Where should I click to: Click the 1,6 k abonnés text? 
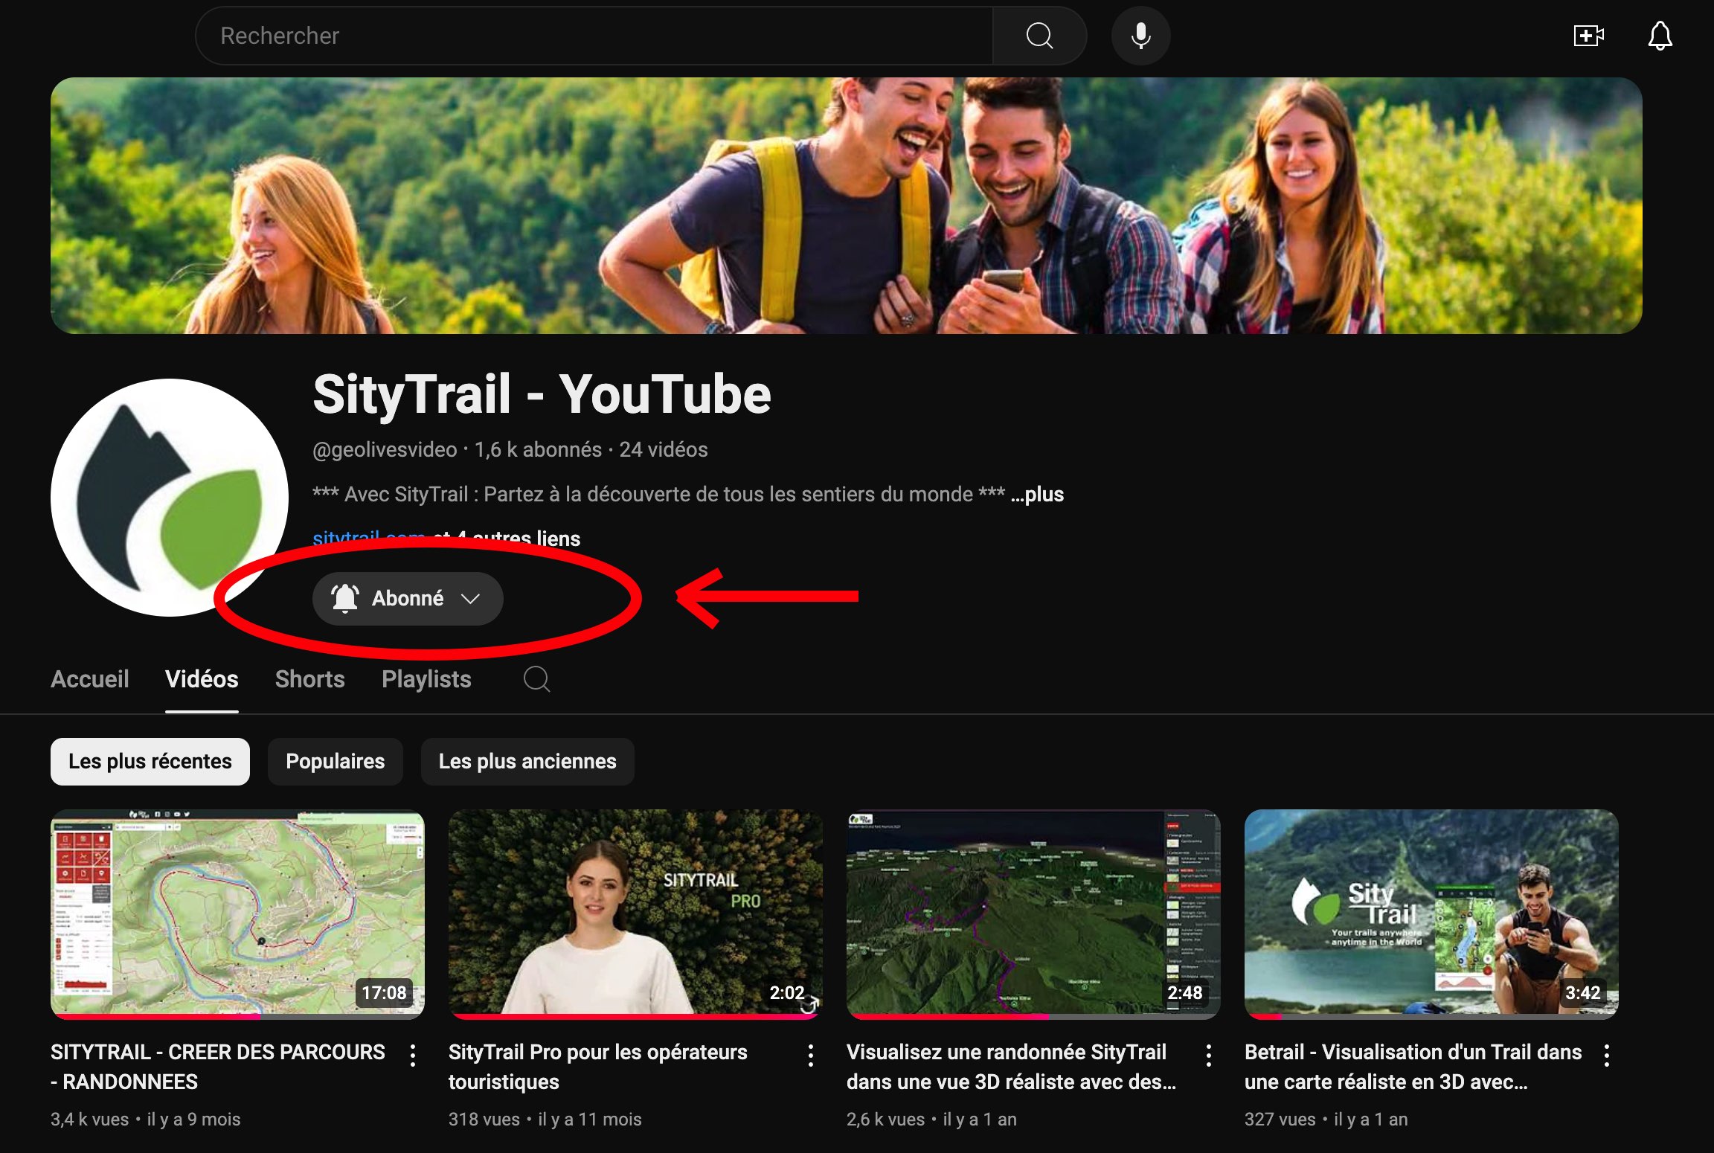[x=538, y=450]
